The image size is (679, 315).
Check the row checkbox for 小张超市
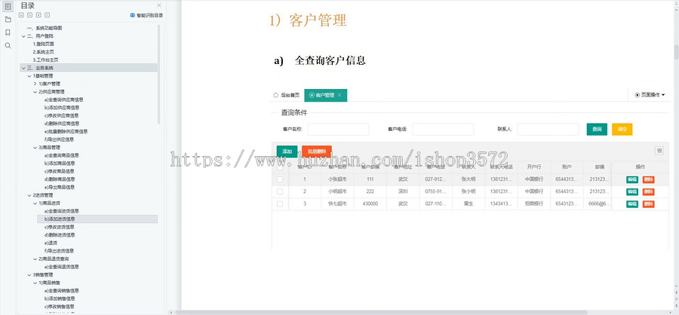click(x=280, y=179)
